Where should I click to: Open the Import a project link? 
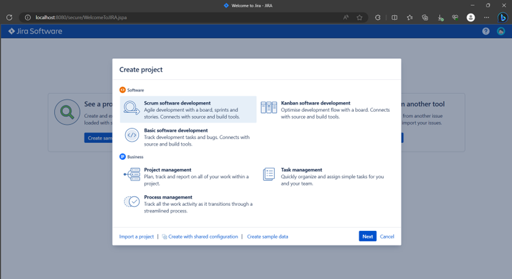[x=136, y=237]
